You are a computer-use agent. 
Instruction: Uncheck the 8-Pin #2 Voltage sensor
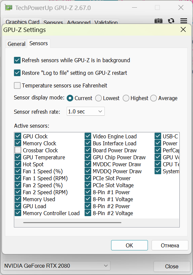tap(88, 213)
